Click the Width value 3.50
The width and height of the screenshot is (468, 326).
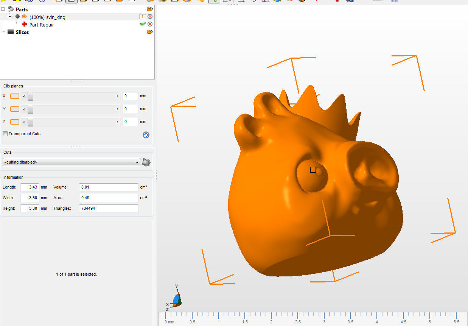coord(30,198)
